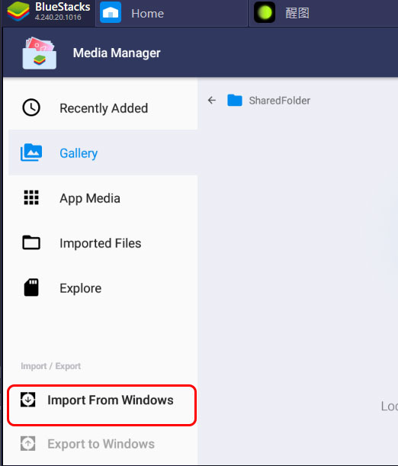This screenshot has width=398, height=466.
Task: Click Import From Windows button
Action: pos(101,405)
